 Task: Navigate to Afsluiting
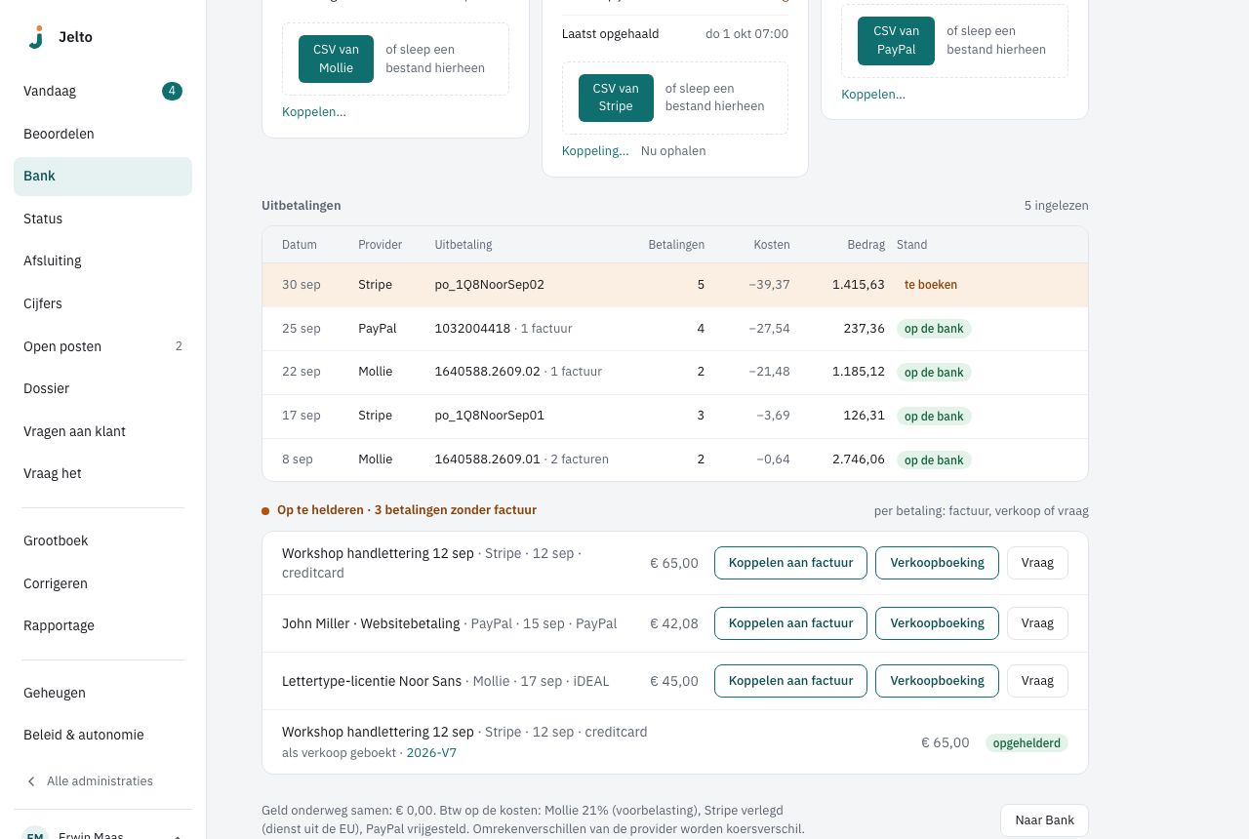click(x=102, y=261)
